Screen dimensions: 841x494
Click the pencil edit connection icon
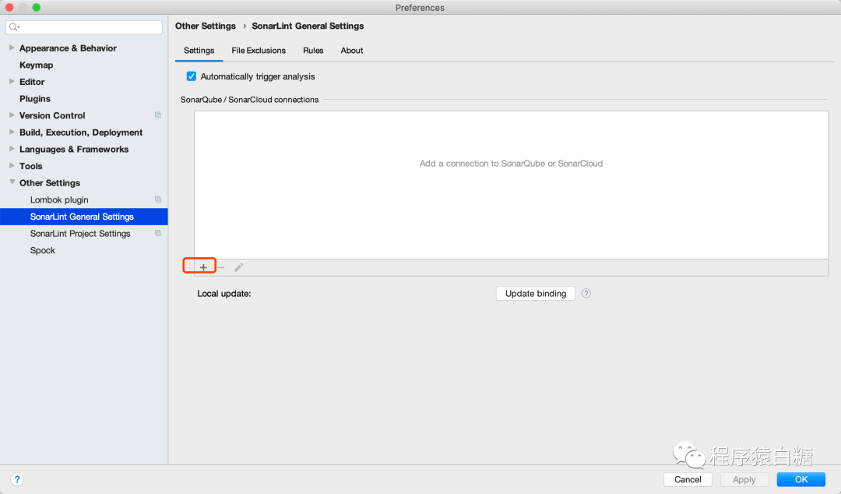tap(239, 266)
